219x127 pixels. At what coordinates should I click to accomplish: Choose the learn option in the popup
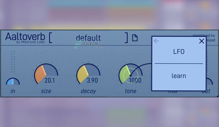179,76
